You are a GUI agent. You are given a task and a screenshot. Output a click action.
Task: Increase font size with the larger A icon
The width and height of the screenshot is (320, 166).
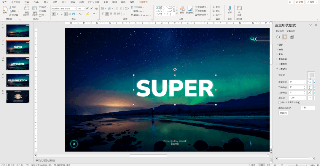(x=87, y=8)
